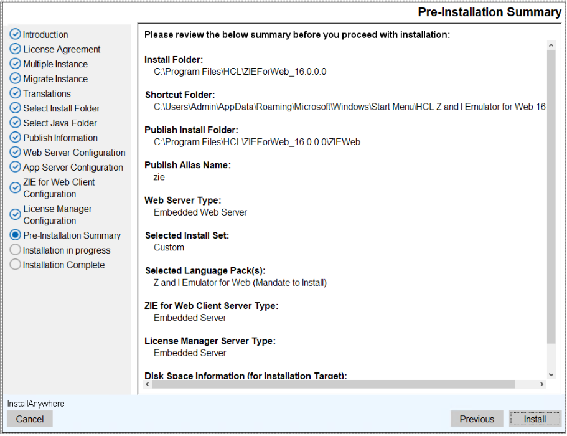Screen dimensions: 567x436
Task: Click the Multiple Instance step checkmark icon
Action: pos(16,64)
